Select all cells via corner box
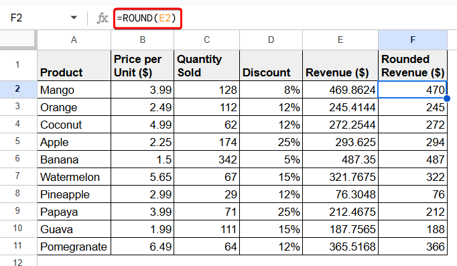 click(18, 40)
